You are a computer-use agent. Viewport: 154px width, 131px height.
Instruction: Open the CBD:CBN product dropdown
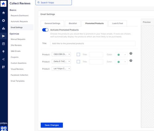click(61, 54)
